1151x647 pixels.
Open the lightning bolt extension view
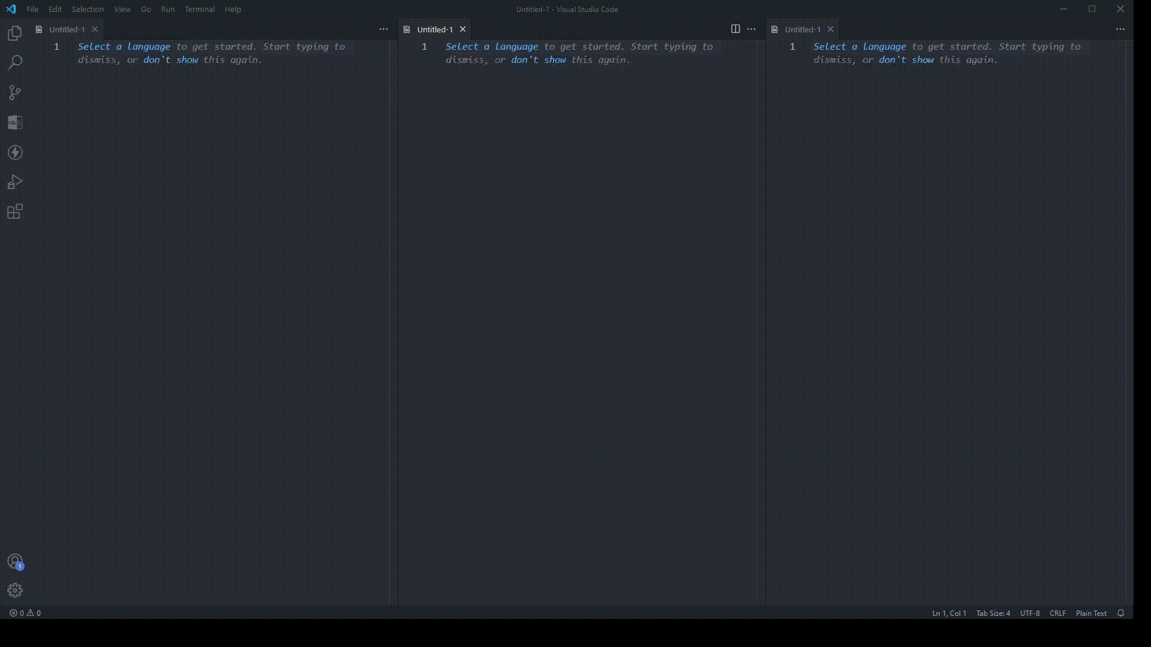(15, 152)
